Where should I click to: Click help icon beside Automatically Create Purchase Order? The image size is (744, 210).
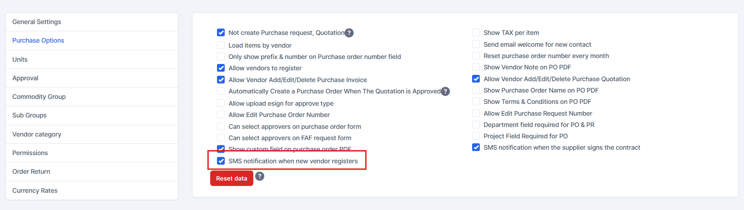point(445,91)
